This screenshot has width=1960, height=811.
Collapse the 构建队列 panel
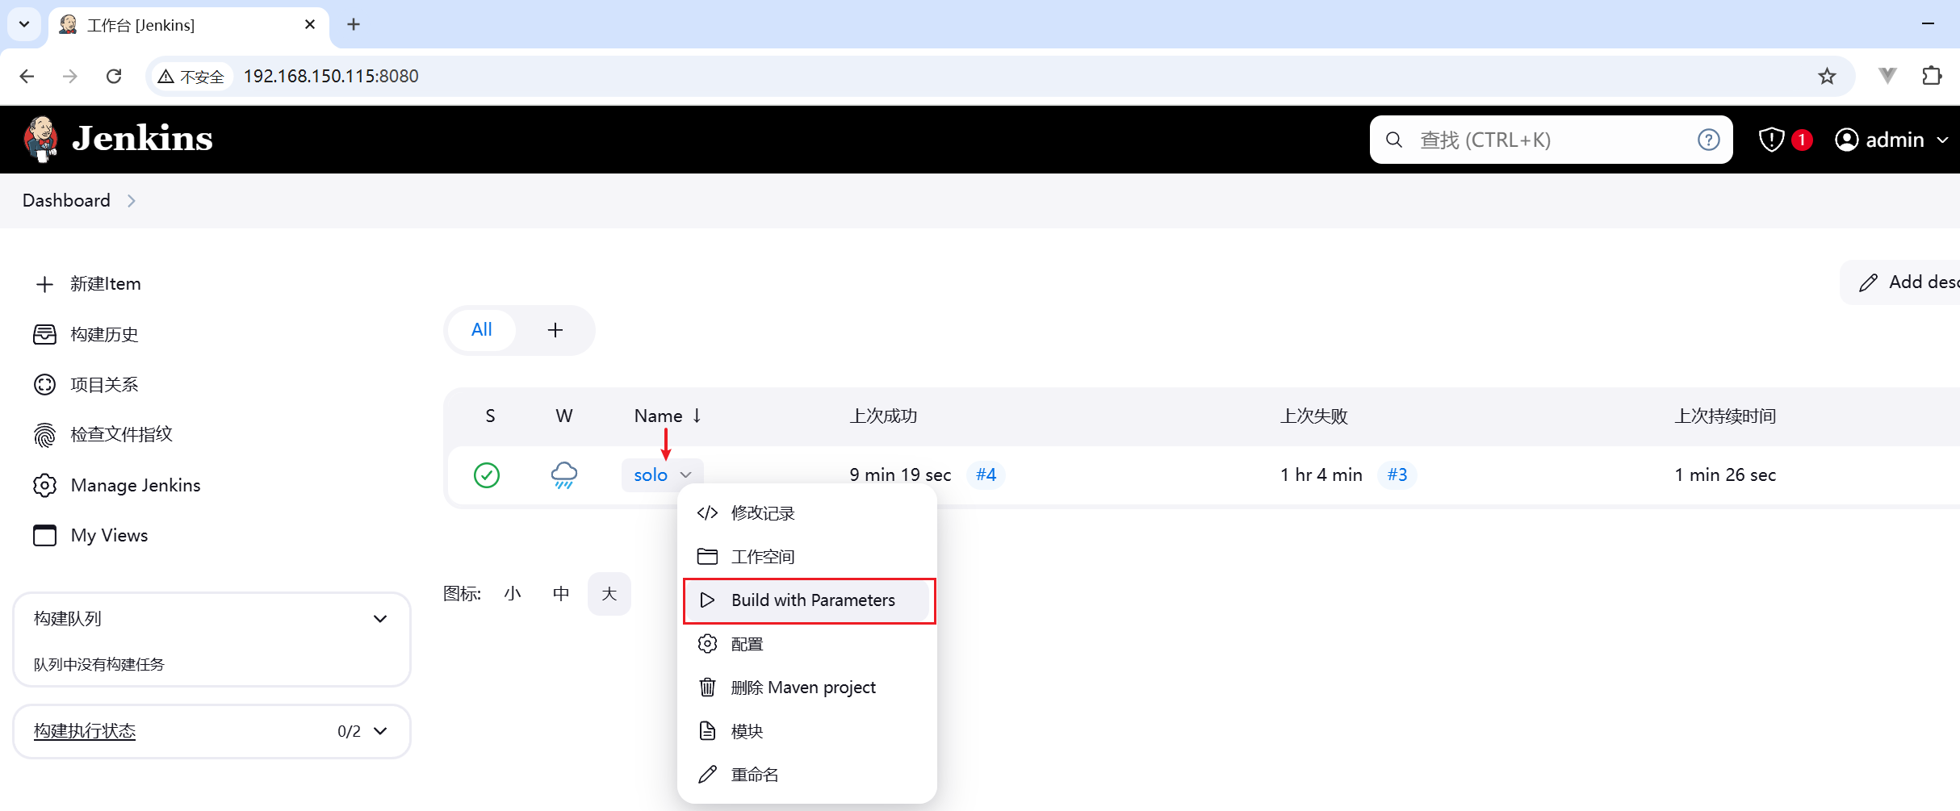click(x=380, y=619)
